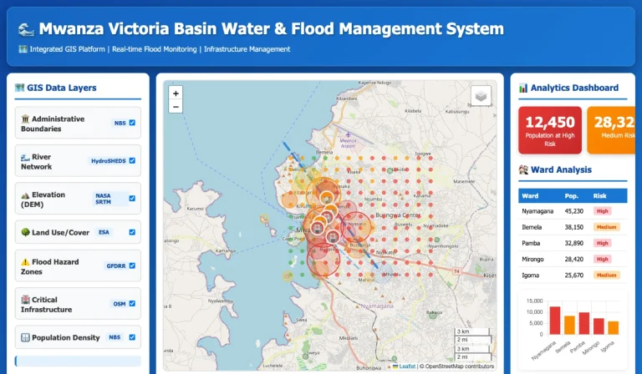642x374 pixels.
Task: Select the Igoma ward row
Action: (573, 275)
